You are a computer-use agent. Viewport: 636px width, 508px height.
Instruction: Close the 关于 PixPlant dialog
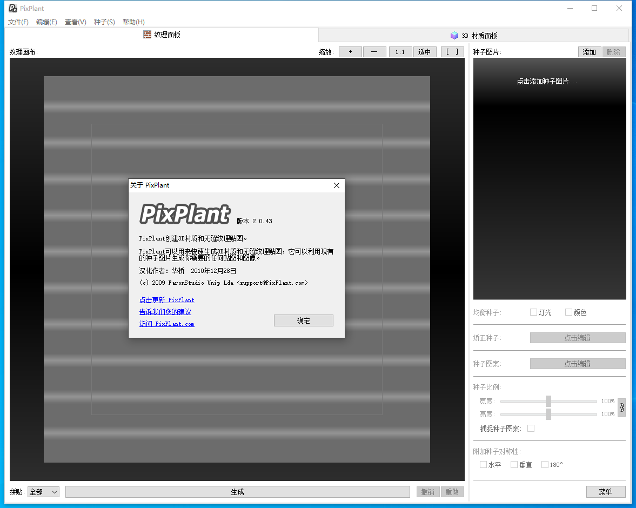click(336, 185)
